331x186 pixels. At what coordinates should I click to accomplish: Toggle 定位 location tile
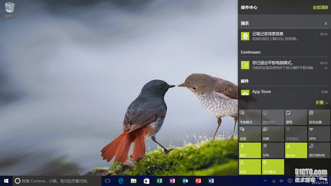tap(250, 167)
